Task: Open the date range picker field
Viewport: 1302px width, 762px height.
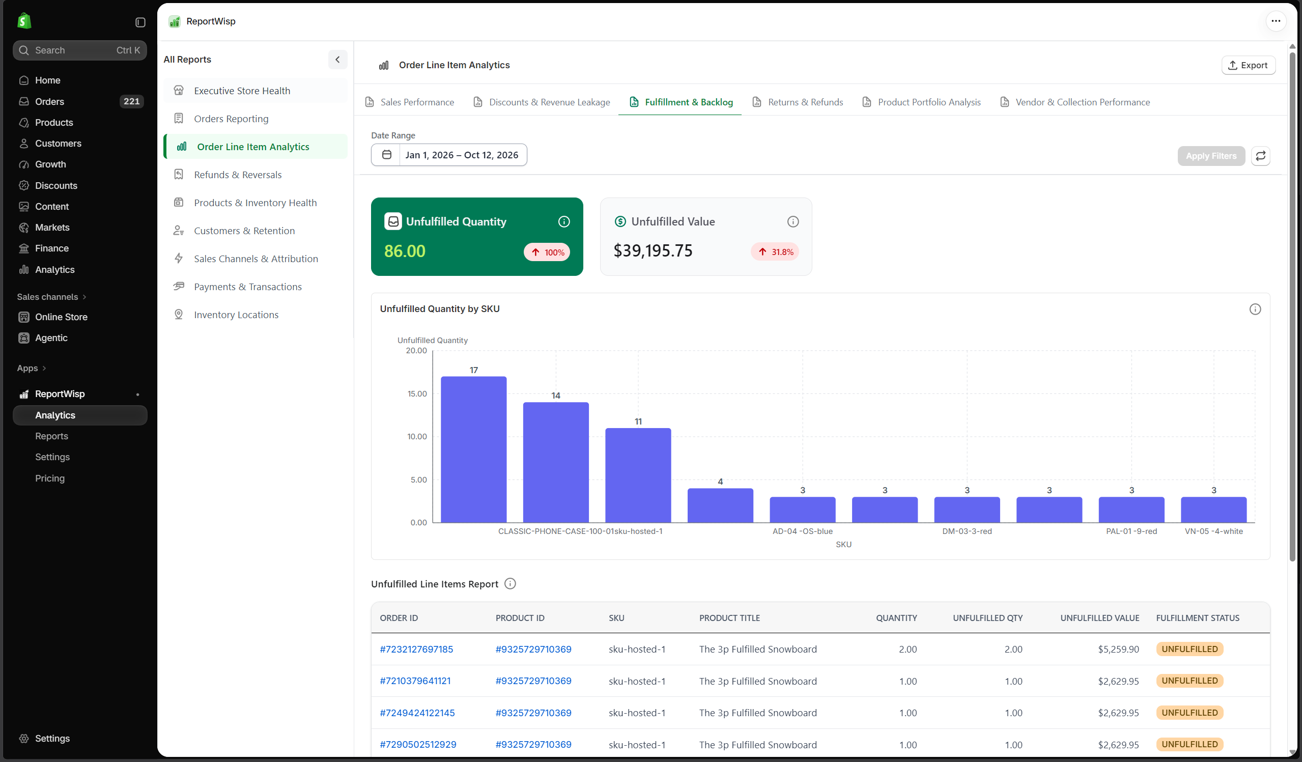Action: pos(448,155)
